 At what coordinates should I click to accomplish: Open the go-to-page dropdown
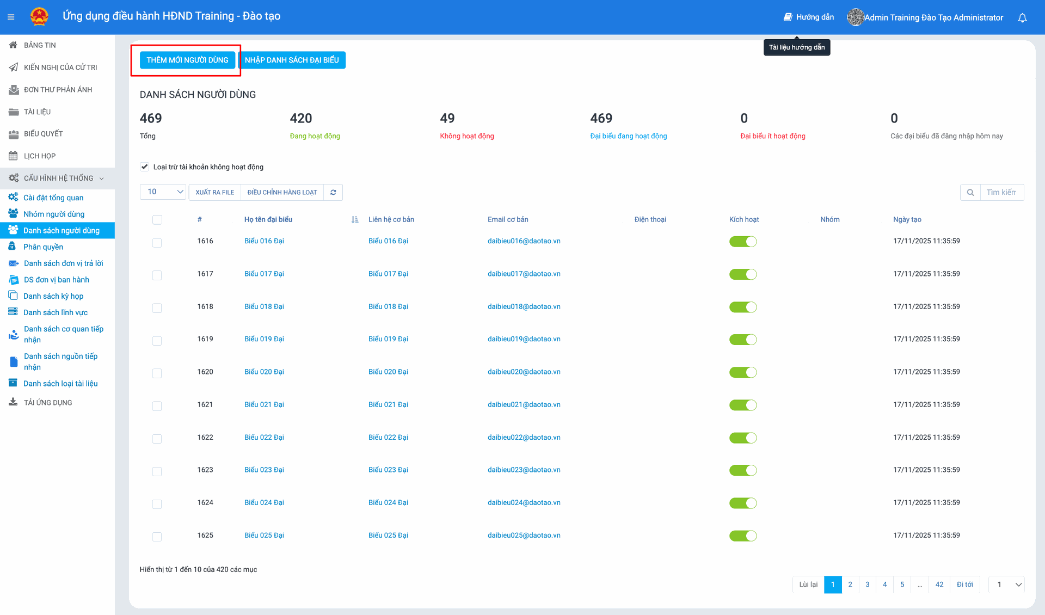1007,585
